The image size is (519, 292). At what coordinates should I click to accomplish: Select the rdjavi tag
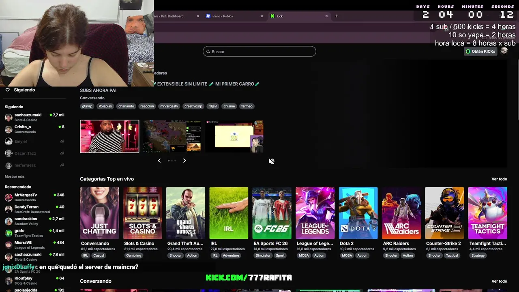point(212,106)
